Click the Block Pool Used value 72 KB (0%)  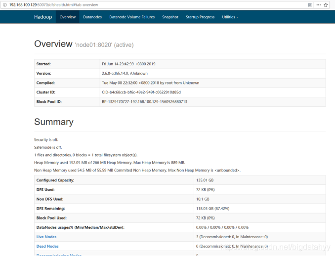206,218
